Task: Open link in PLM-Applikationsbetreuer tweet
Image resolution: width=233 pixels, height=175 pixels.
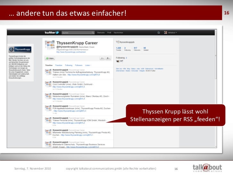Action: (x=70, y=111)
